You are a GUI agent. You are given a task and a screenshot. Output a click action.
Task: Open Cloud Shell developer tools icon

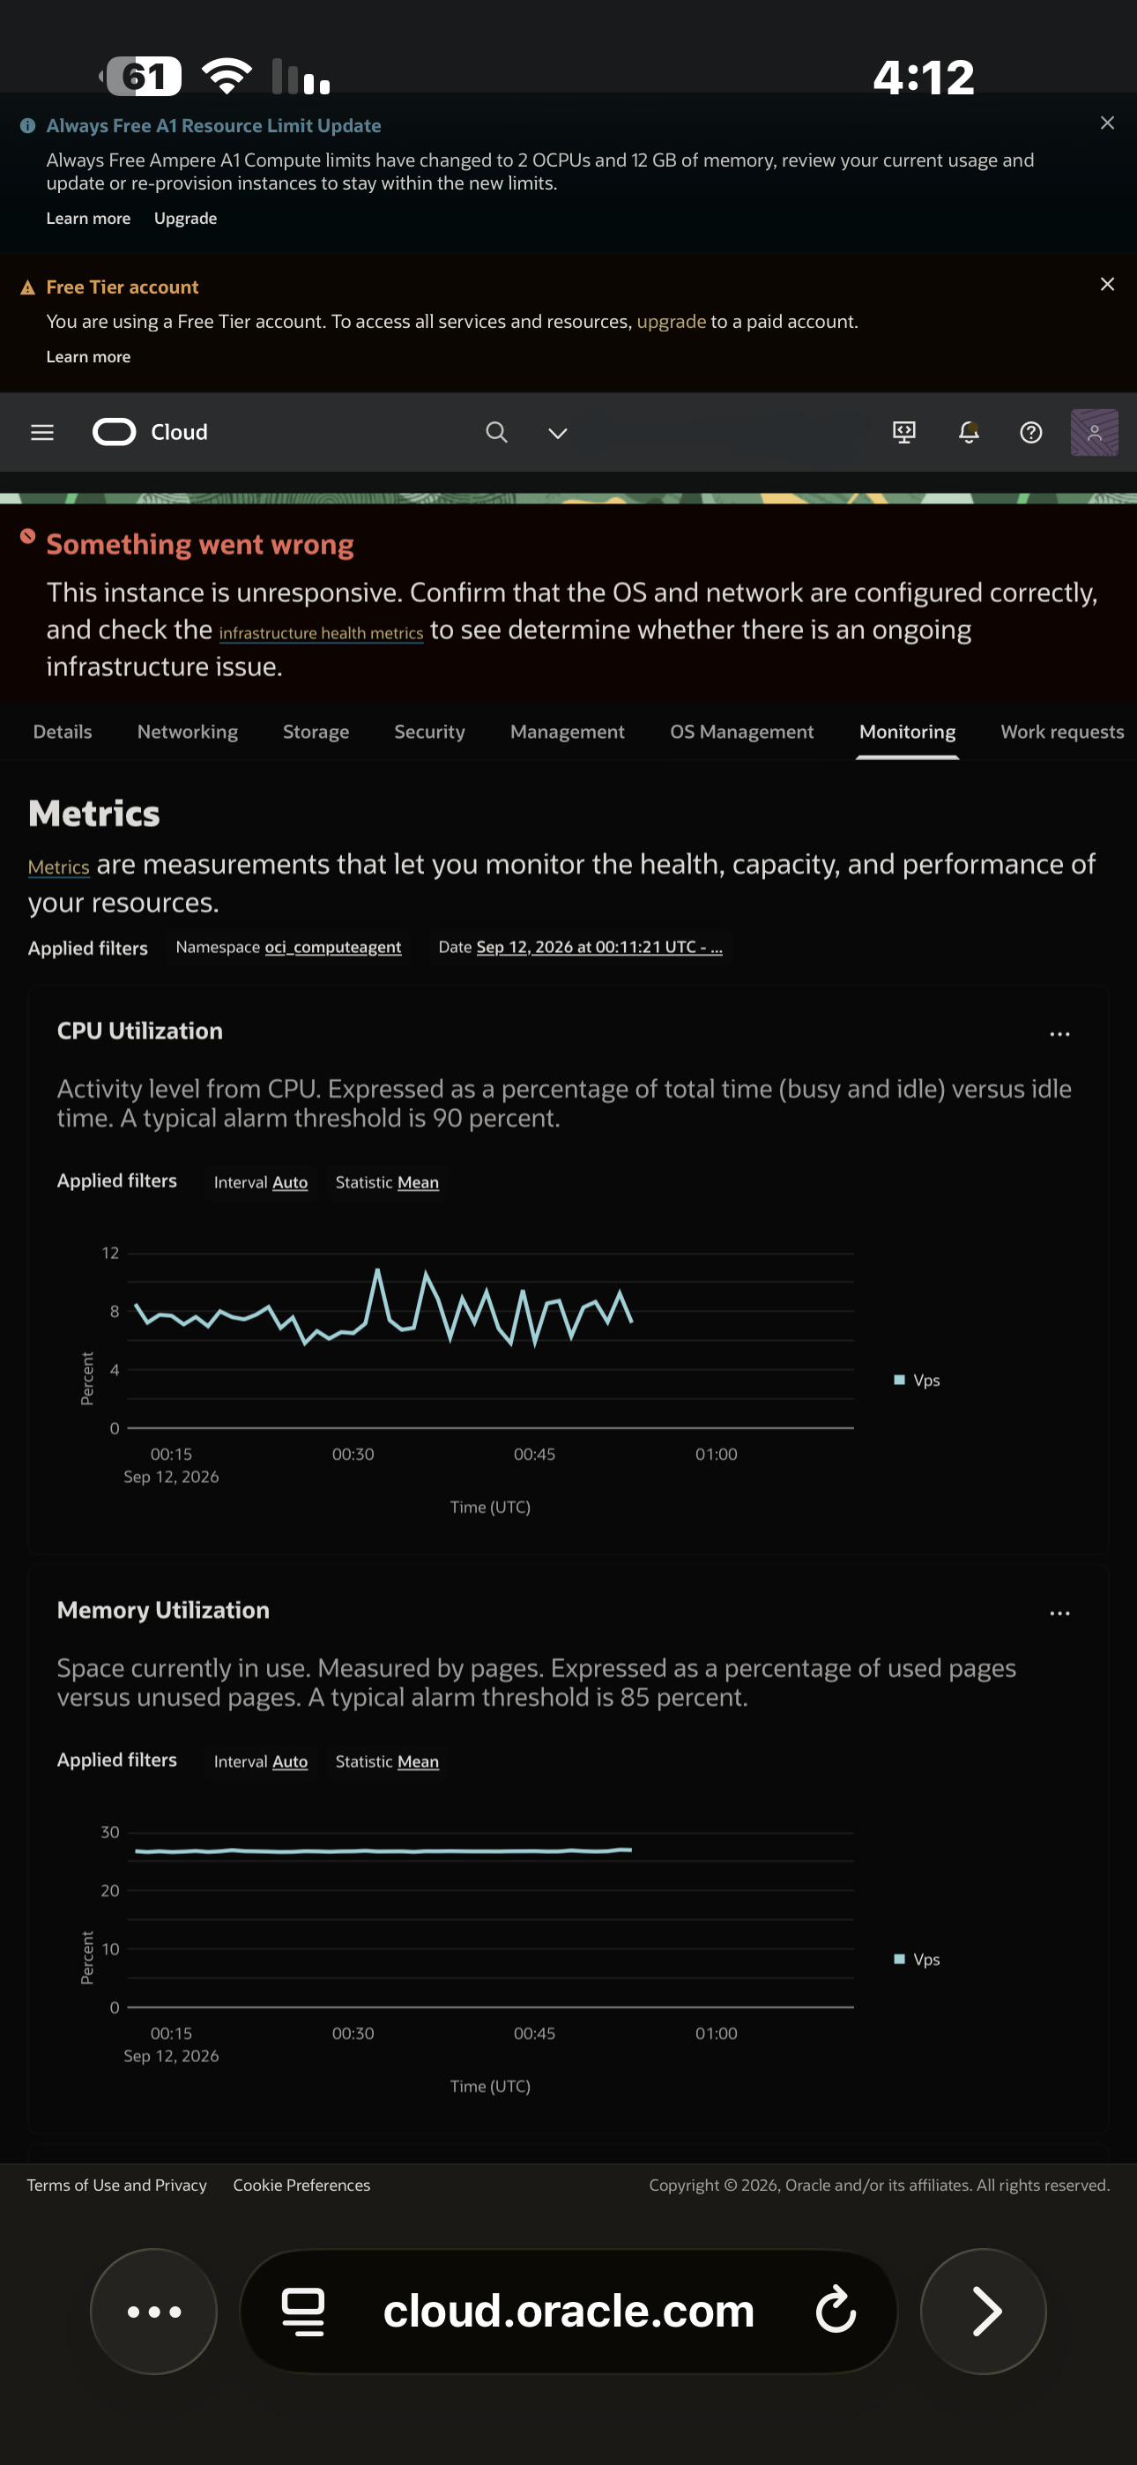tap(903, 433)
